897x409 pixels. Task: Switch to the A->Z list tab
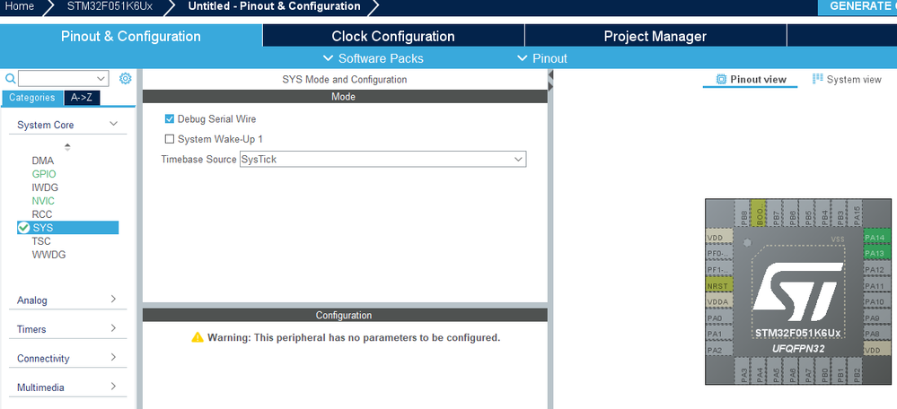click(x=82, y=98)
